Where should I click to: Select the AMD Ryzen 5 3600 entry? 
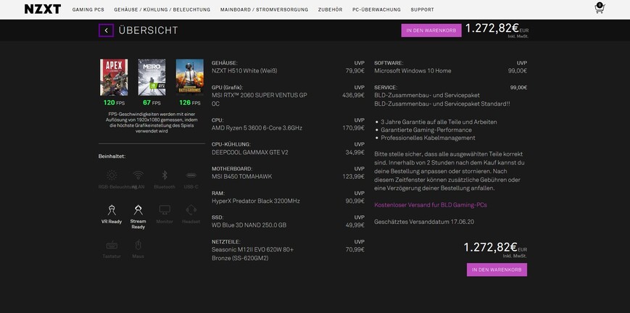[x=257, y=128]
